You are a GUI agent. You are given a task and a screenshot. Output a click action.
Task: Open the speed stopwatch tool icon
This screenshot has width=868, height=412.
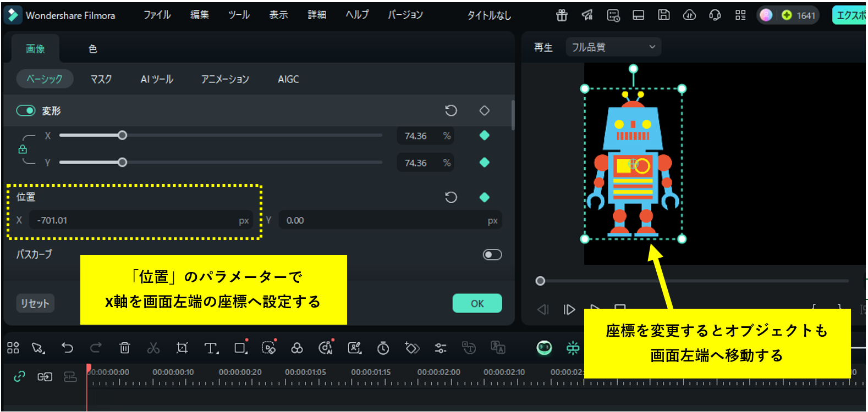click(x=383, y=348)
